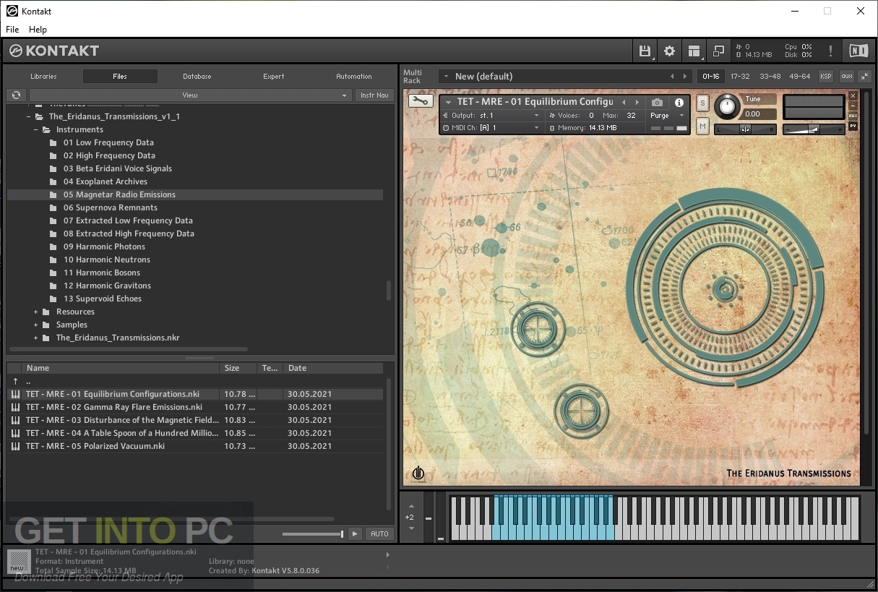Take a snapshot with the camera icon
This screenshot has width=878, height=592.
[x=657, y=103]
